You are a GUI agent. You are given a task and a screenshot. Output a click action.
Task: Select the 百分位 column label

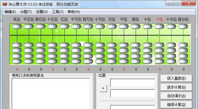[x=183, y=19]
